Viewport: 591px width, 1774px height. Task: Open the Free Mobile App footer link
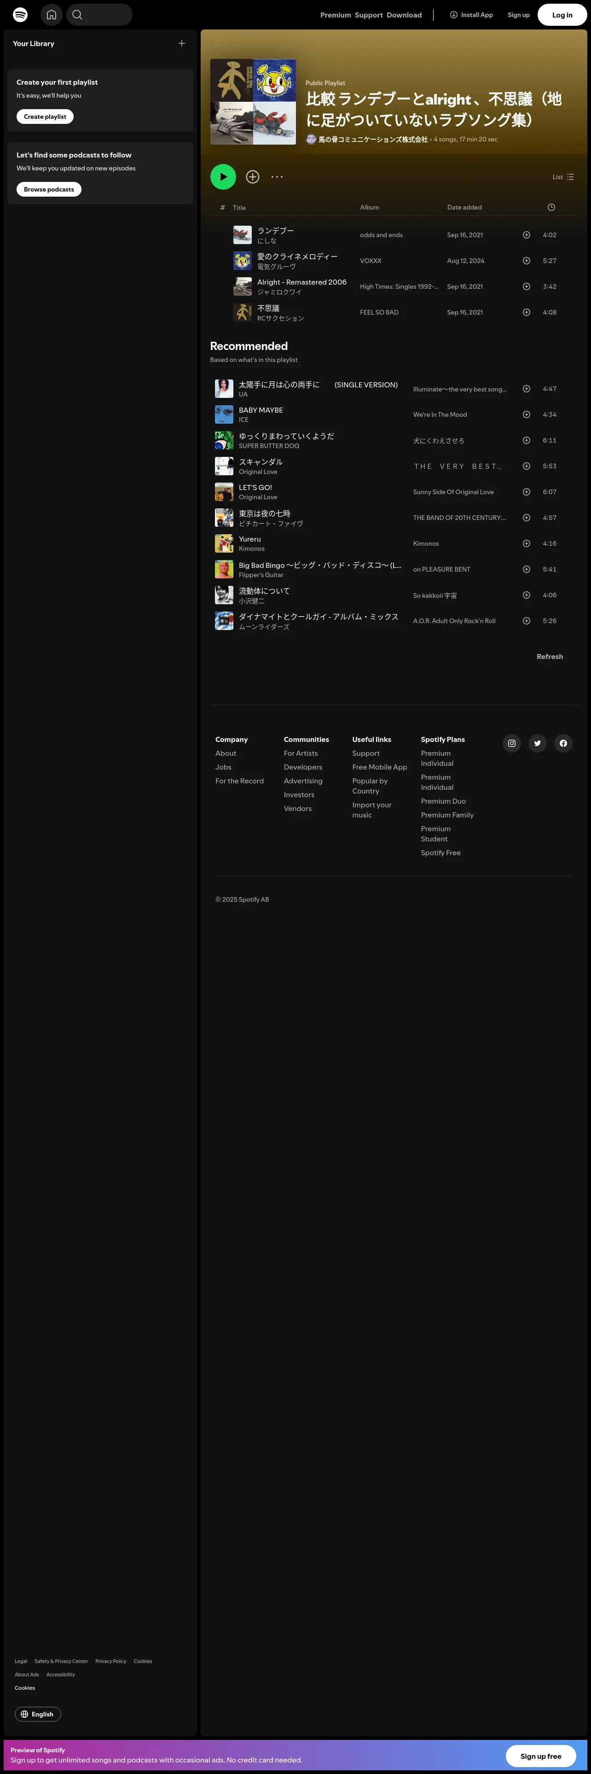coord(380,767)
